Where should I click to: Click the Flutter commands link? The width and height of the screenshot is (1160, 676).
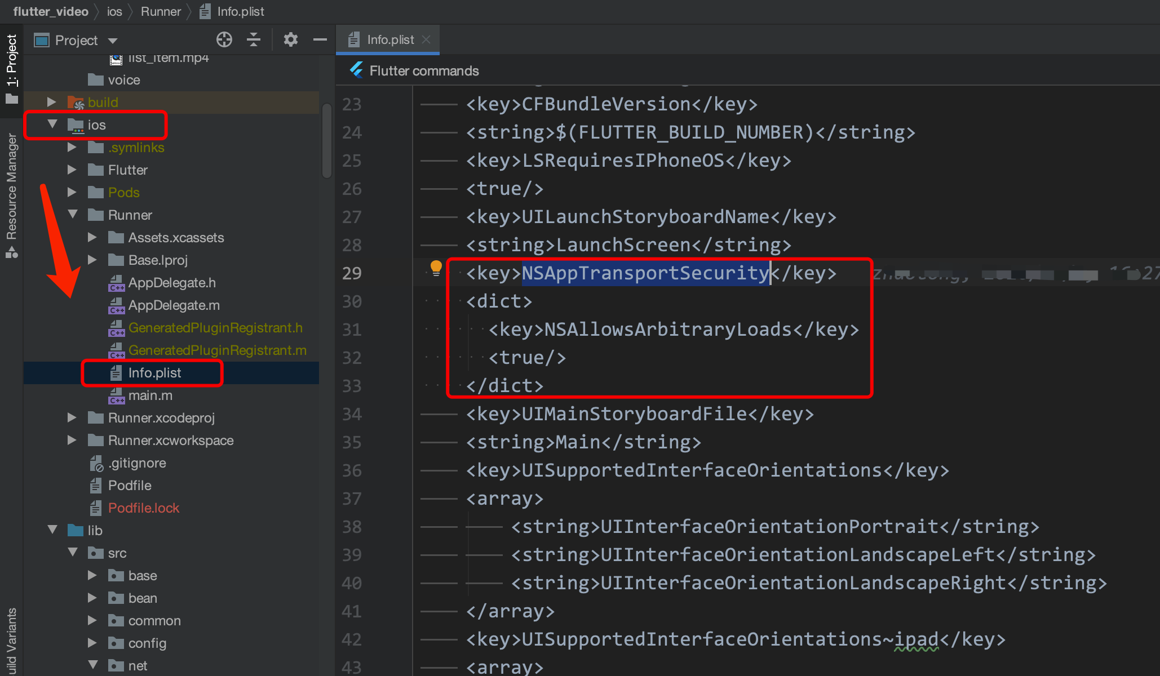[x=424, y=70]
